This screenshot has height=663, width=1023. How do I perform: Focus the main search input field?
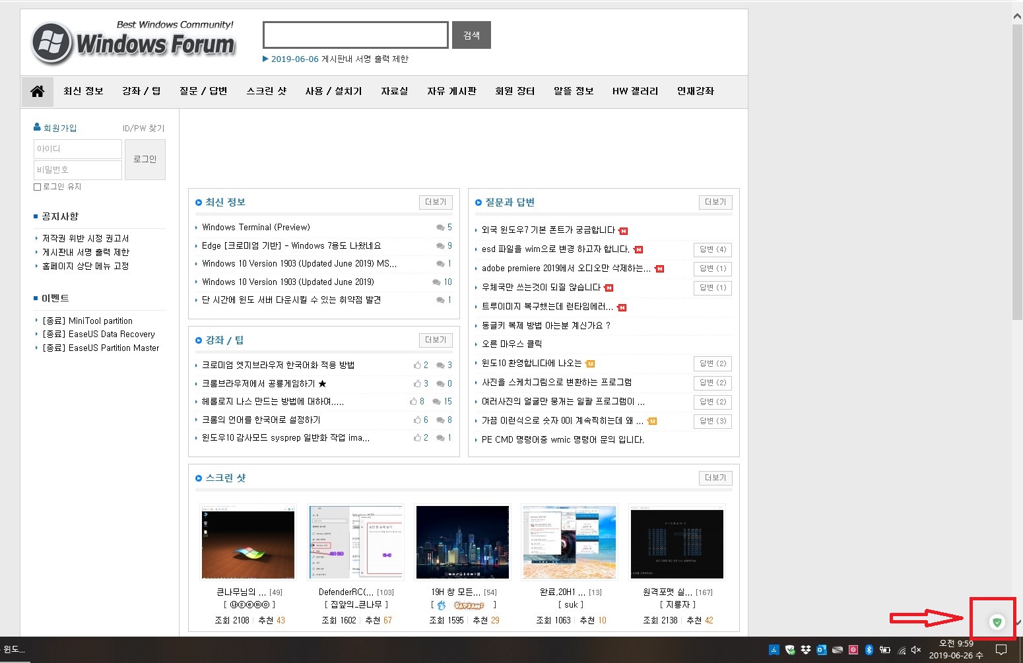tap(356, 35)
